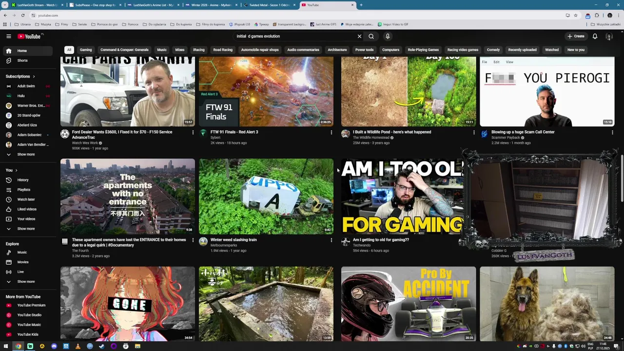Open Playlists in the sidebar

(27, 190)
